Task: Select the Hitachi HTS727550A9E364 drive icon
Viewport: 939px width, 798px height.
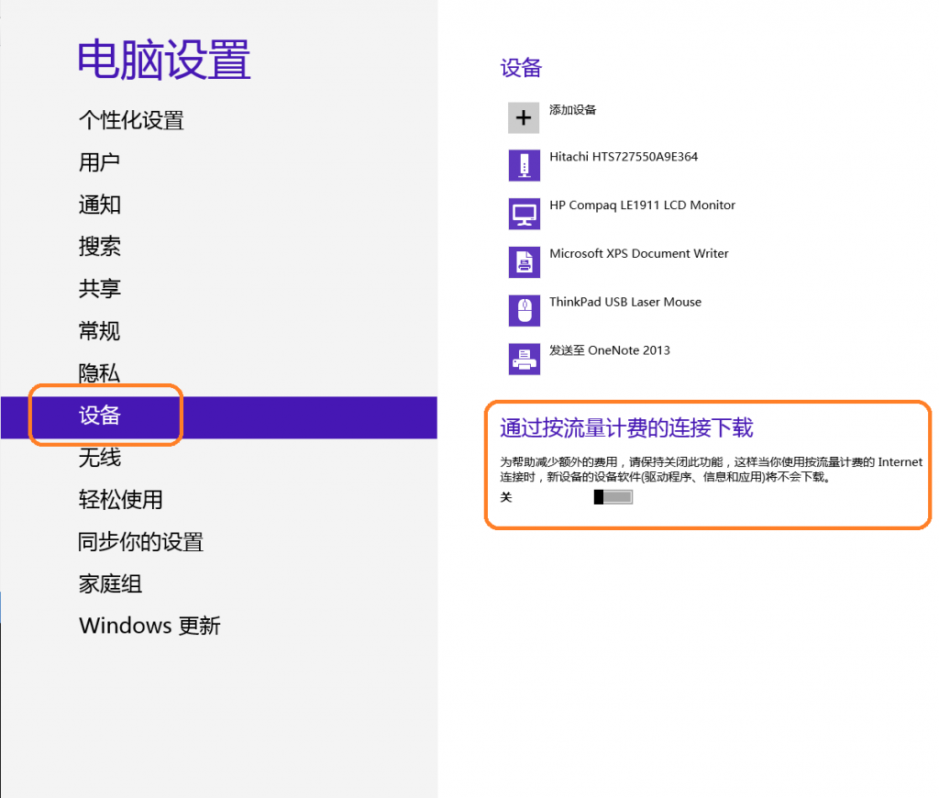Action: pyautogui.click(x=524, y=165)
